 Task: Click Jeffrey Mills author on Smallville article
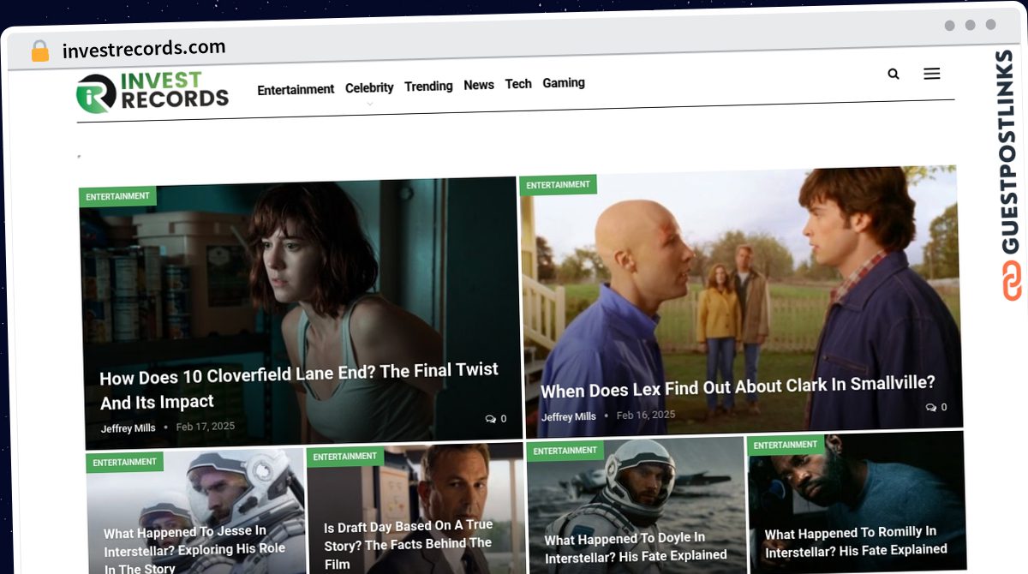coord(568,417)
